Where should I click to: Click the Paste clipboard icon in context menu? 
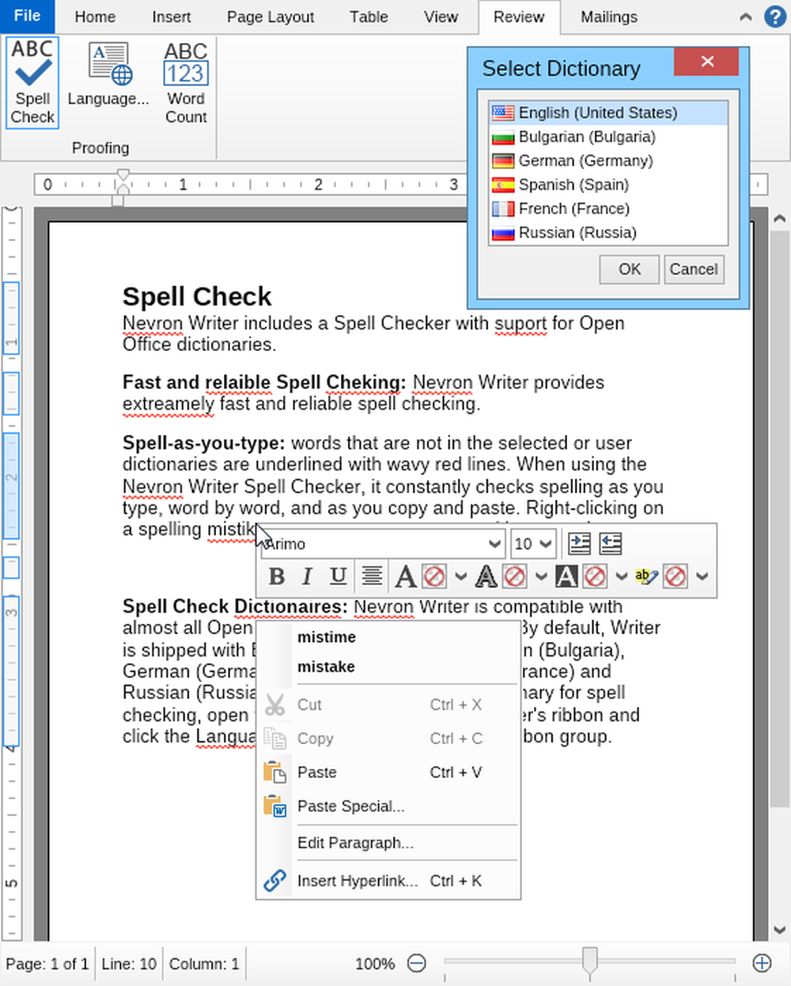coord(274,772)
